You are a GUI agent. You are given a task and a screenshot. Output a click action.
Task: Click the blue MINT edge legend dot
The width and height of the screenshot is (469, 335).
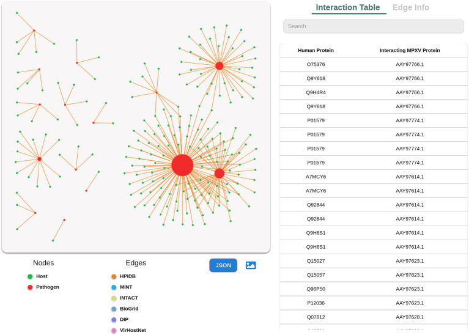point(114,287)
